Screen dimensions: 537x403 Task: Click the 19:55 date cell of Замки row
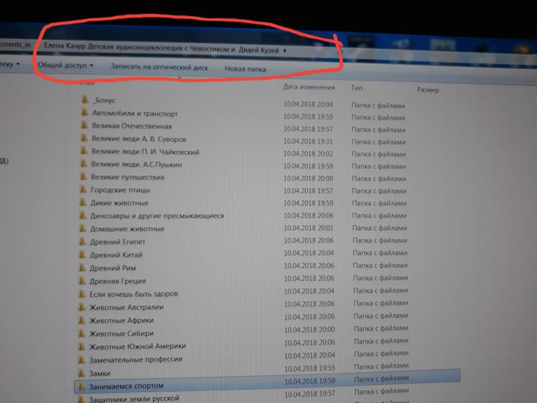tap(310, 368)
